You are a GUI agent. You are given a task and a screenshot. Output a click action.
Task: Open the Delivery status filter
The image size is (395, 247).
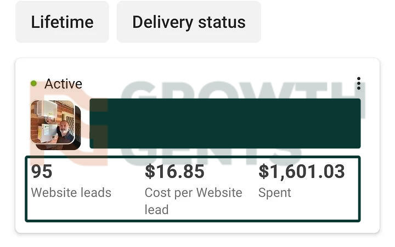pyautogui.click(x=189, y=22)
